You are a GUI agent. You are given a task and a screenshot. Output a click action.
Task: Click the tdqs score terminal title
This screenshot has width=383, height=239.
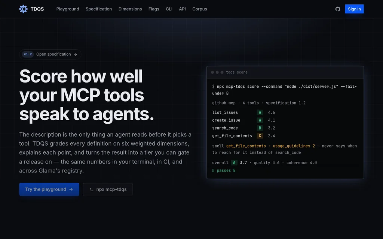click(237, 72)
